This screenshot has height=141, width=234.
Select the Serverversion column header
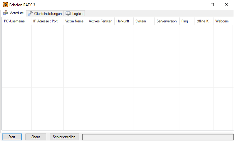167,21
